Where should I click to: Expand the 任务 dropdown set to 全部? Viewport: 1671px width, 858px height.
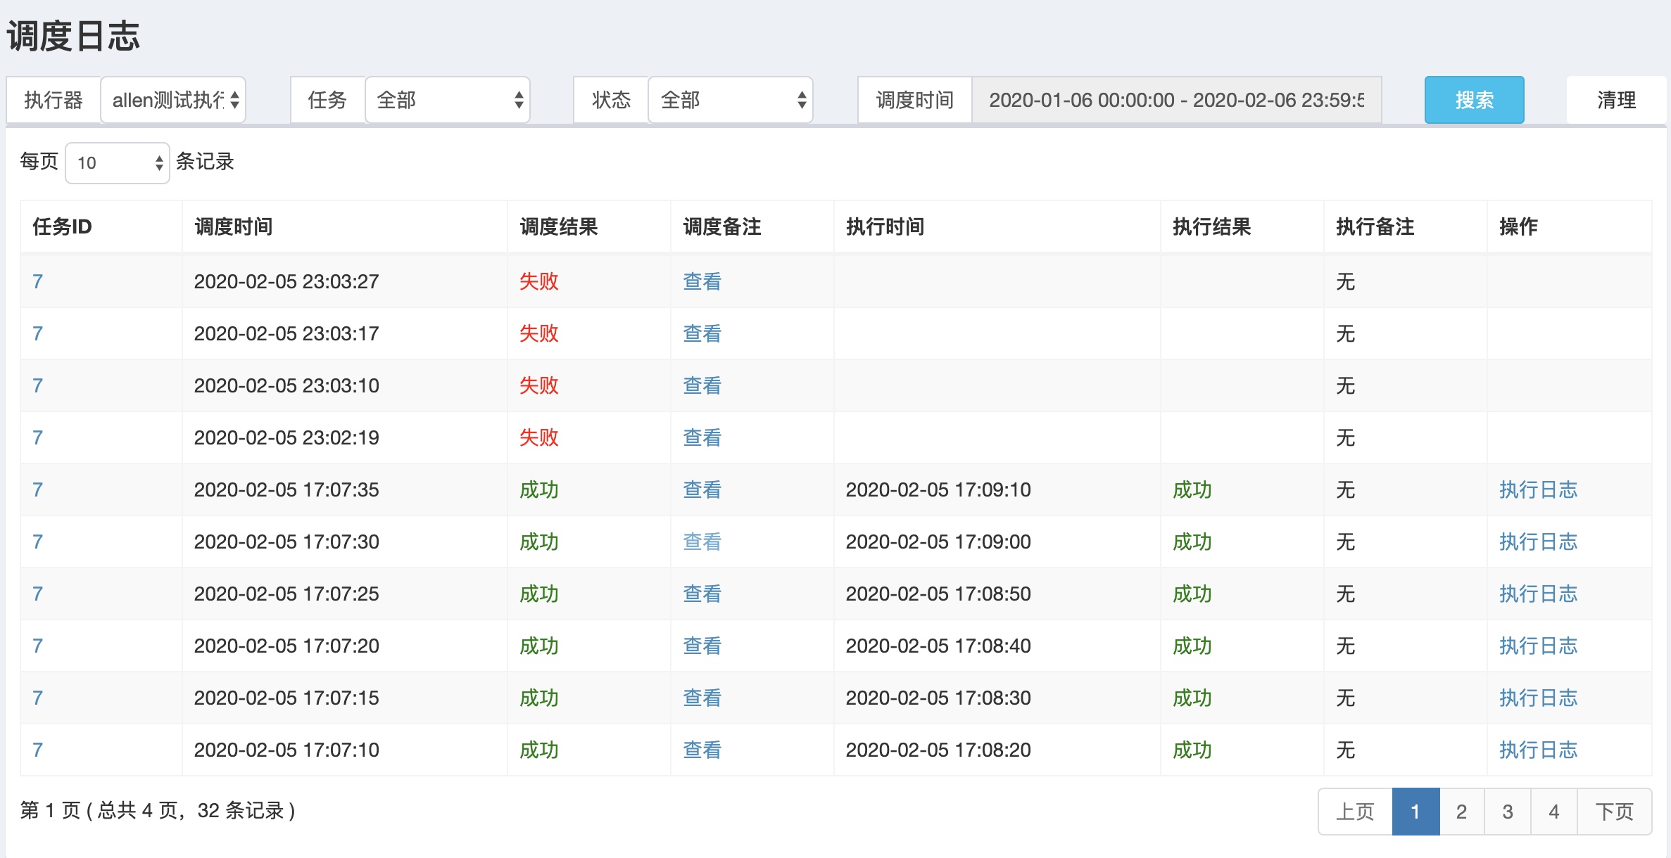click(x=448, y=100)
